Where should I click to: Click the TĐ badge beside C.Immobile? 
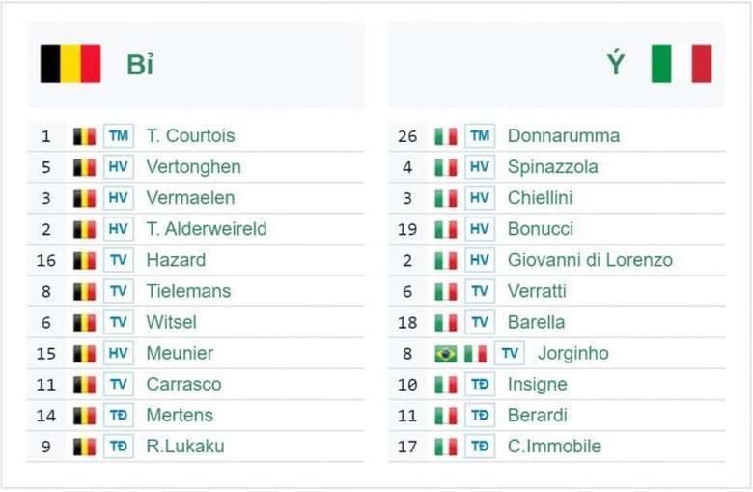pyautogui.click(x=480, y=447)
